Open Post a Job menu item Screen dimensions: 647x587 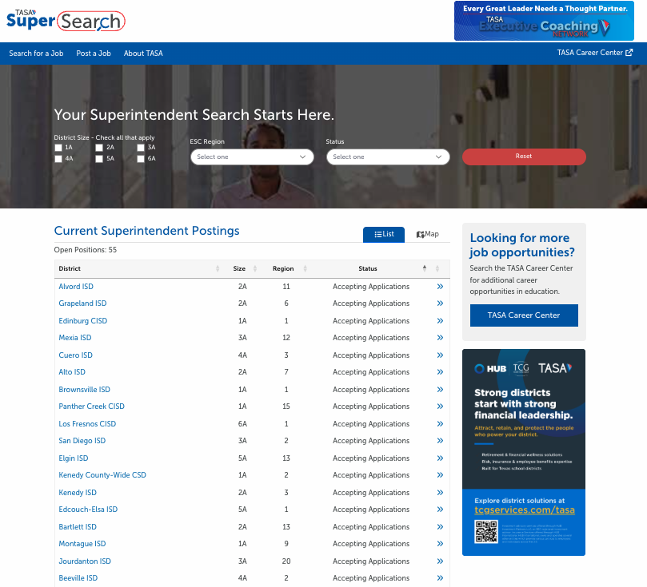[94, 54]
